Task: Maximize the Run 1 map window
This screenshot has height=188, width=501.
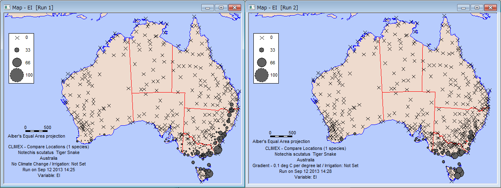Action: point(221,7)
